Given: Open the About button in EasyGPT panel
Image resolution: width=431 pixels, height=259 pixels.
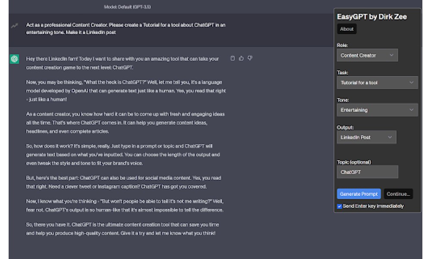Looking at the screenshot, I should [347, 29].
